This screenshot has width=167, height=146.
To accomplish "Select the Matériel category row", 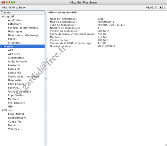I will 22,46.
